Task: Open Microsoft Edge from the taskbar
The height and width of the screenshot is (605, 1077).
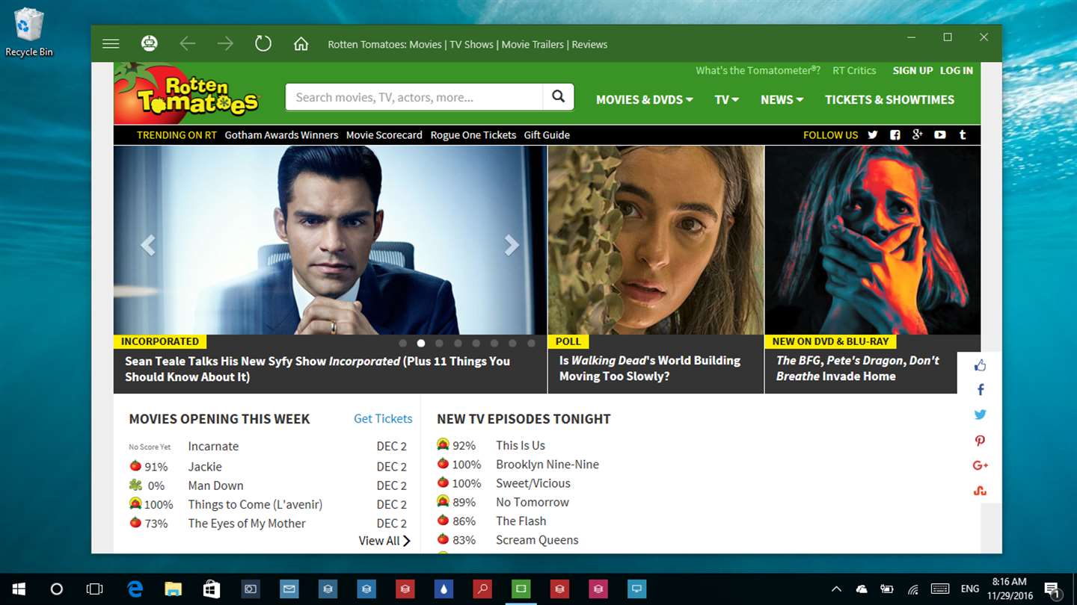Action: [x=135, y=589]
